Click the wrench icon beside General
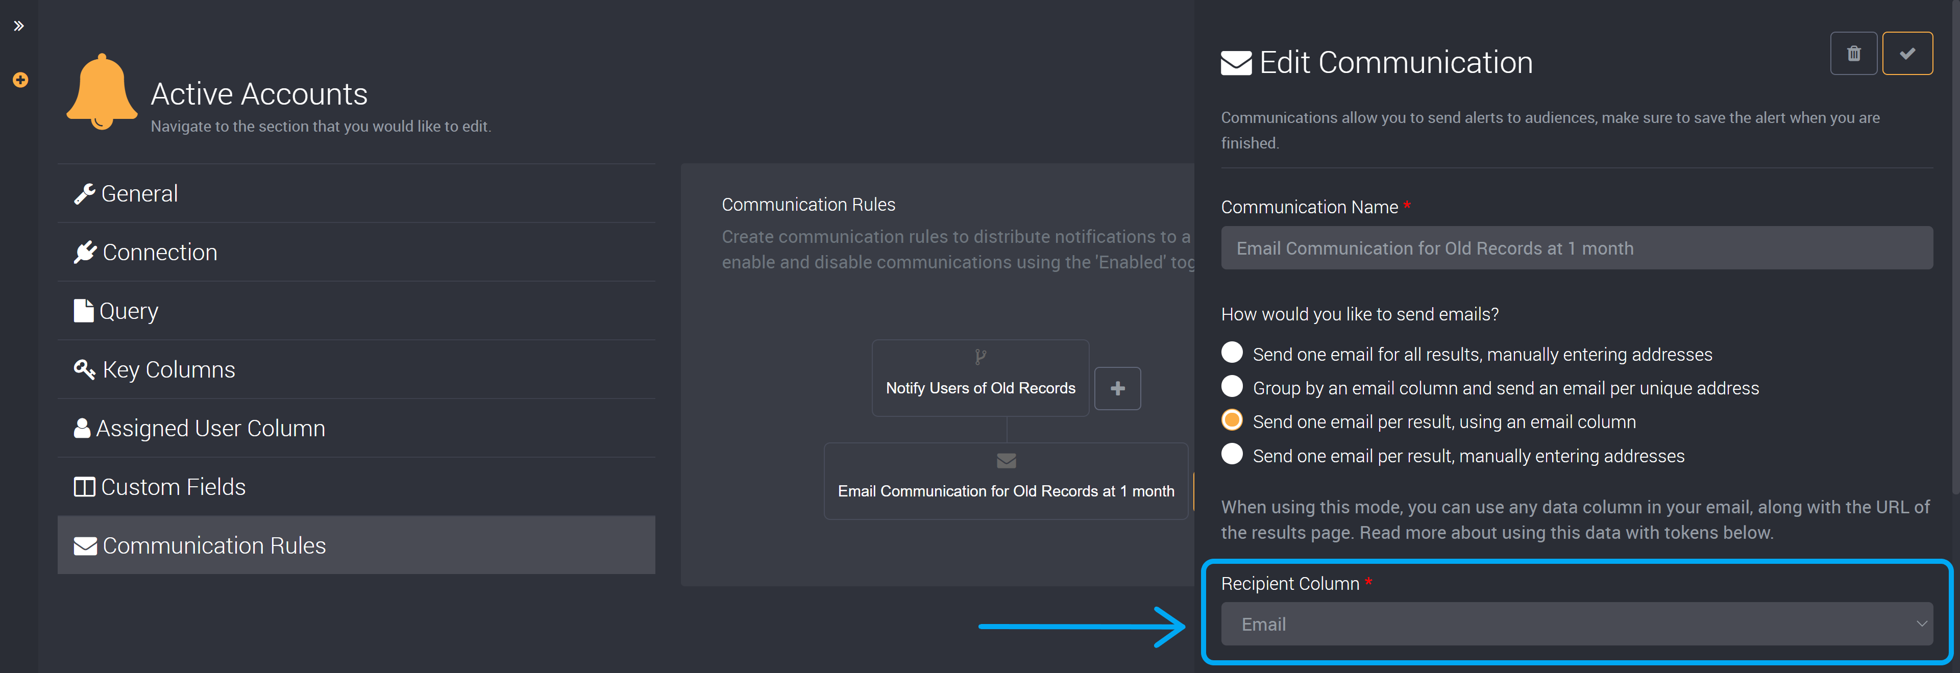The width and height of the screenshot is (1960, 673). click(x=84, y=194)
